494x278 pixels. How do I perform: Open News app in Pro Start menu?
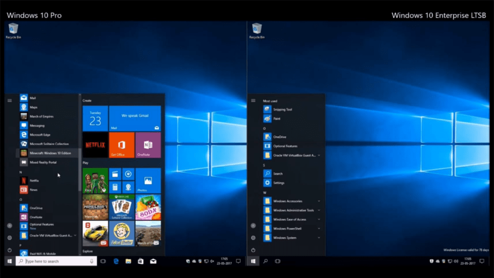pyautogui.click(x=47, y=190)
